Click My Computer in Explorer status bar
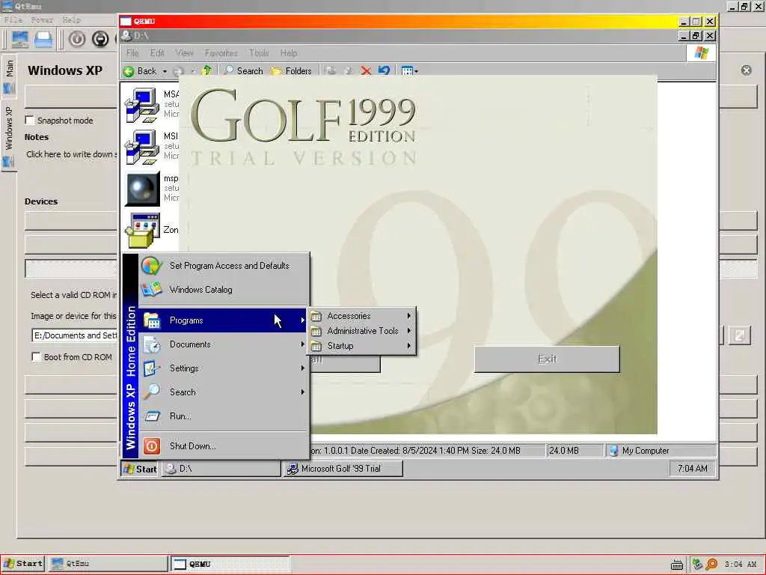The width and height of the screenshot is (766, 575). point(645,451)
